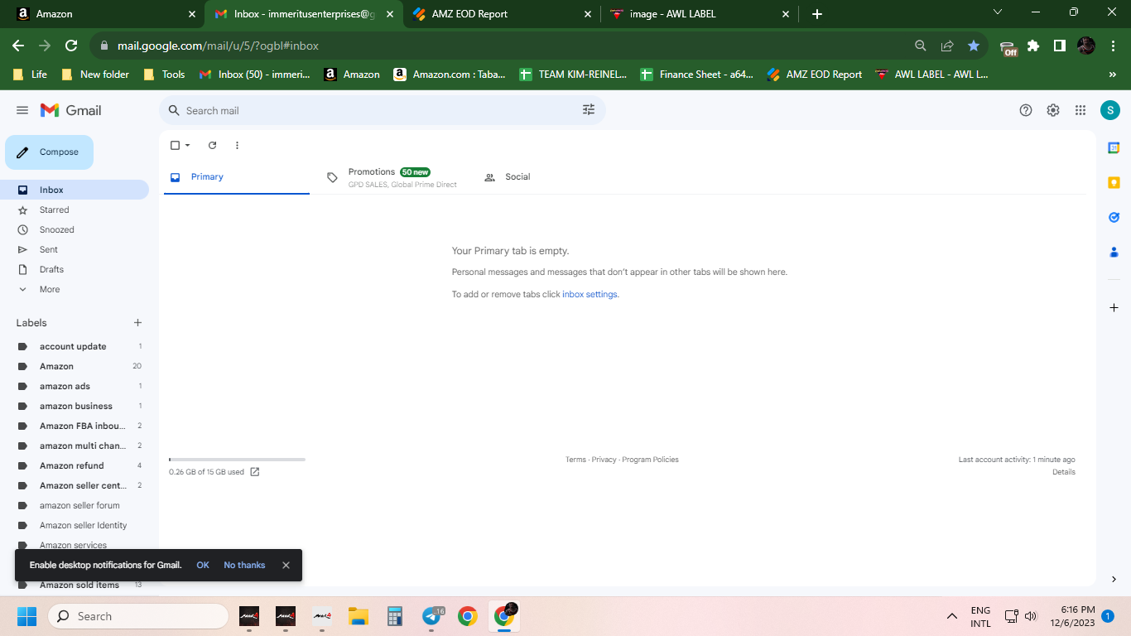The width and height of the screenshot is (1131, 636).
Task: Refresh the inbox
Action: (212, 145)
